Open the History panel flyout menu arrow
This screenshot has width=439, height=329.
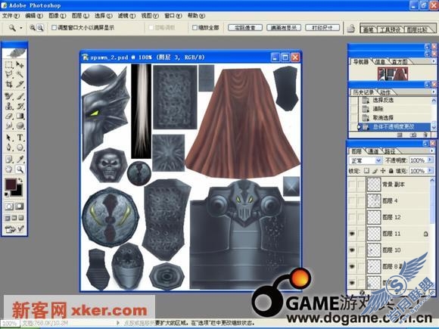434,92
